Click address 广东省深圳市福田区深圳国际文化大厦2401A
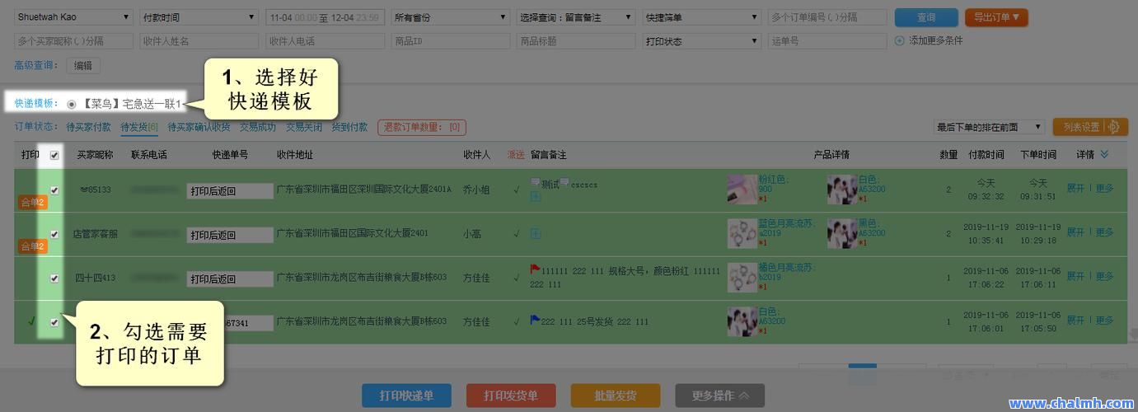The image size is (1138, 412). pyautogui.click(x=363, y=190)
